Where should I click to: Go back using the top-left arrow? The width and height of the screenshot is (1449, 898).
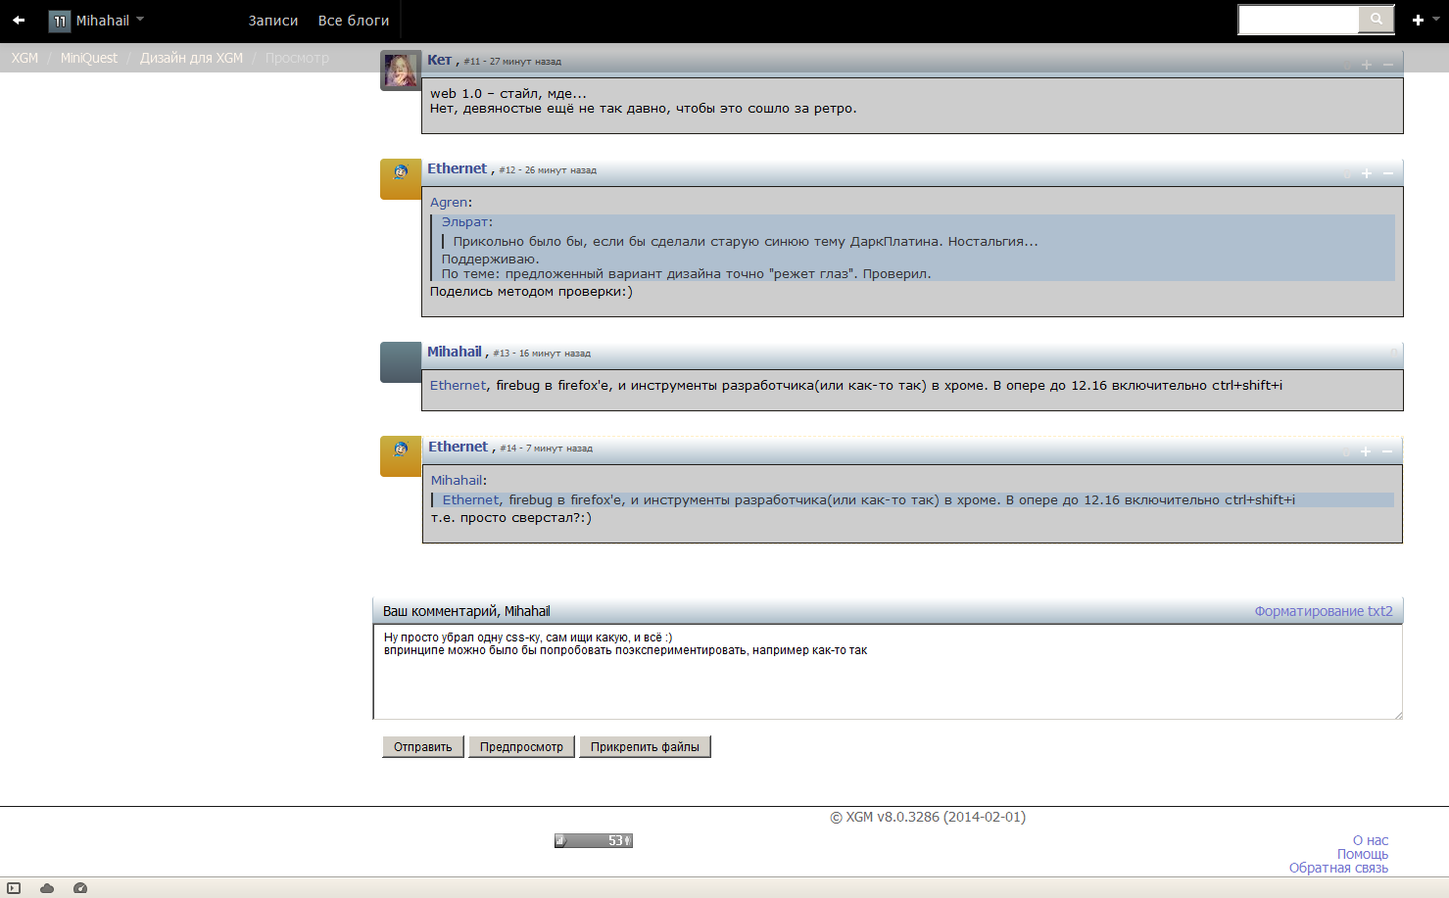(19, 20)
